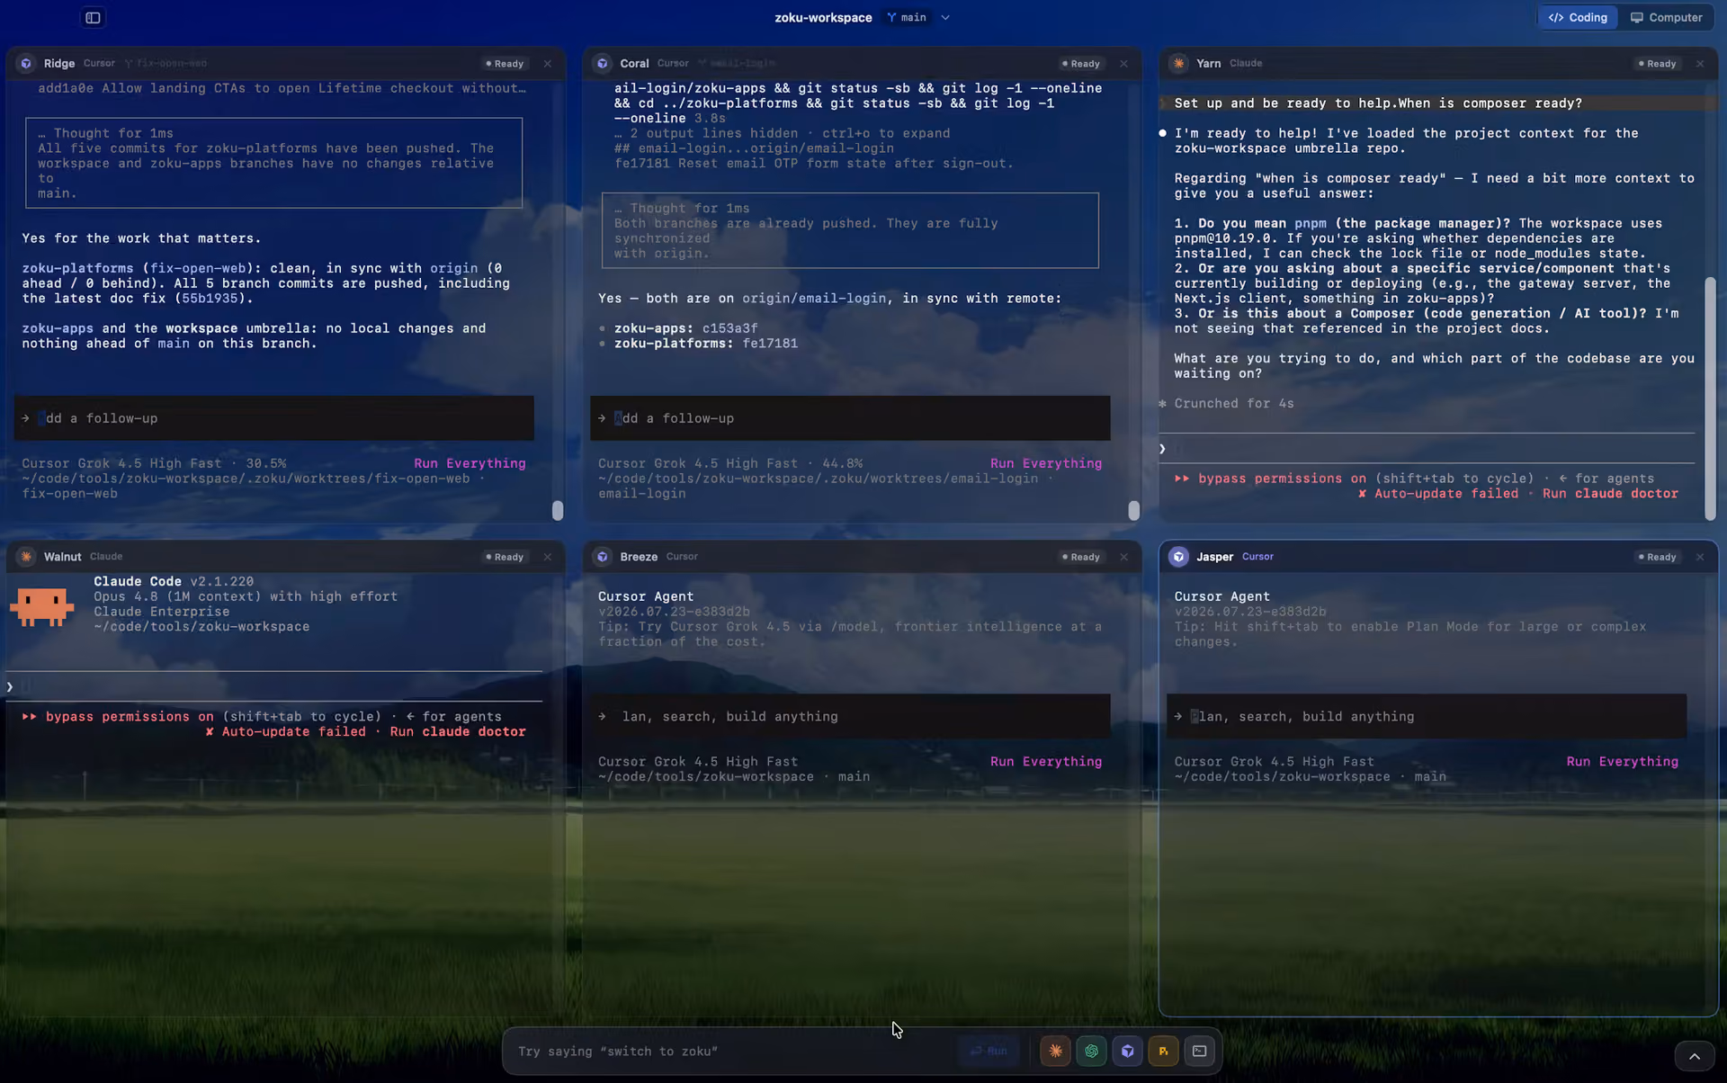Click the Coral pane scrollbar thumb

tap(1133, 511)
